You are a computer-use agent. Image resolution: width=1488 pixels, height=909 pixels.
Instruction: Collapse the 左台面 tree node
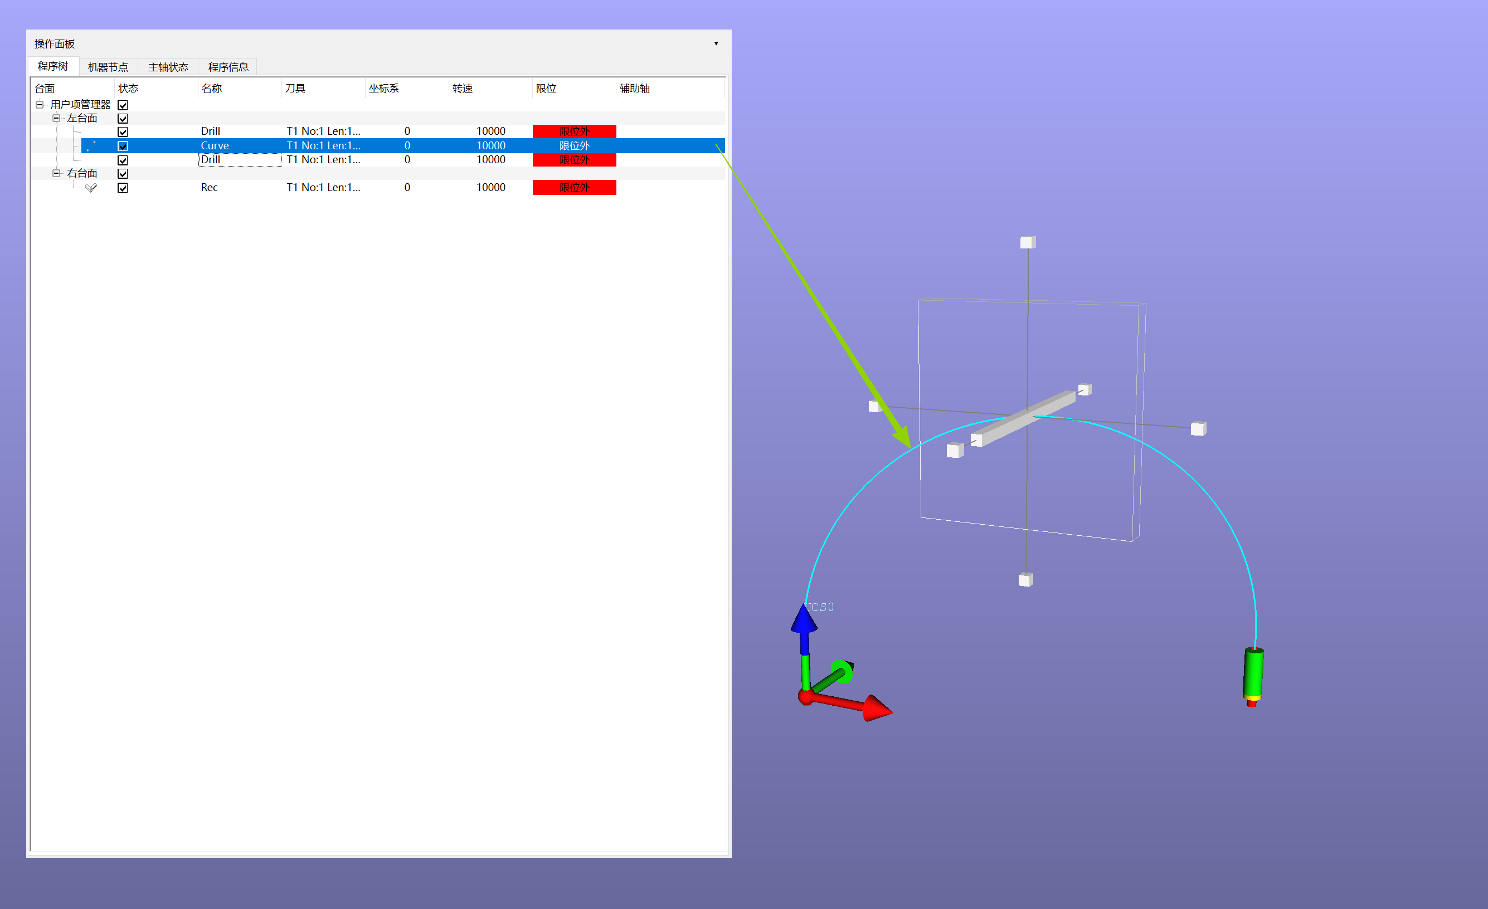56,118
